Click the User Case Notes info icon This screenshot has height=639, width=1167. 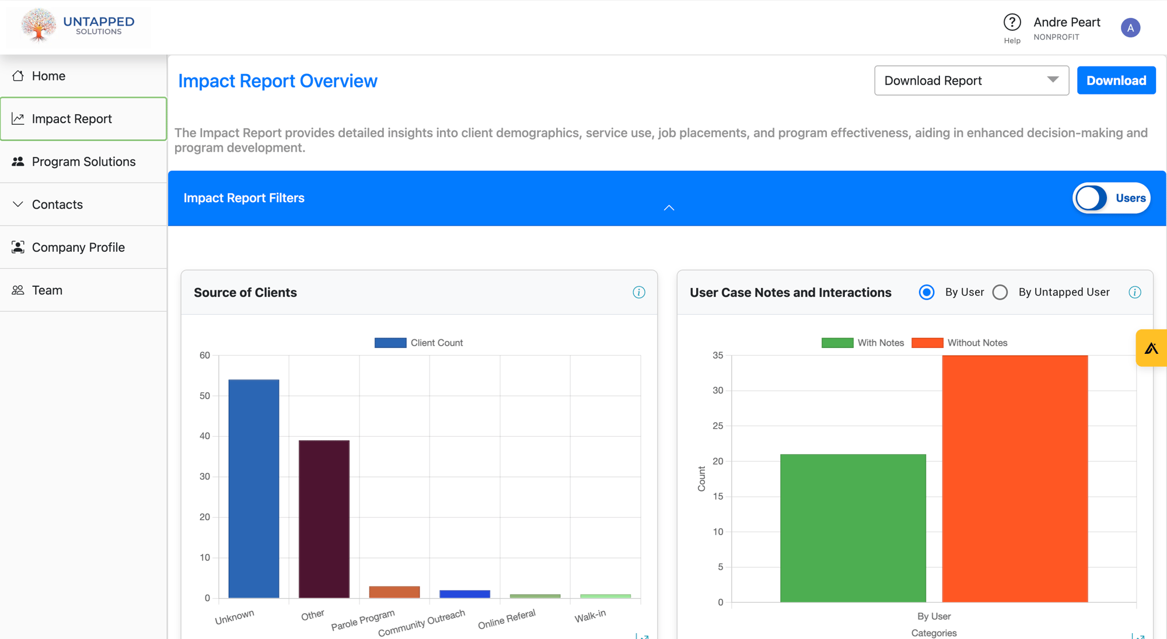pos(1135,292)
